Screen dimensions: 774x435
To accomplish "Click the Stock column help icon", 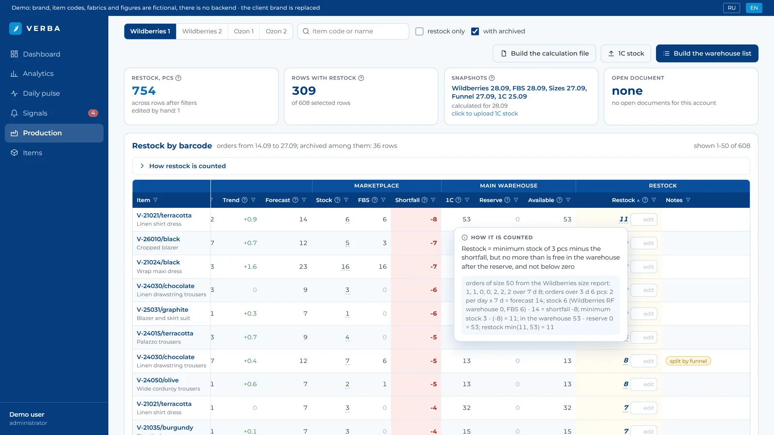I will pos(337,200).
